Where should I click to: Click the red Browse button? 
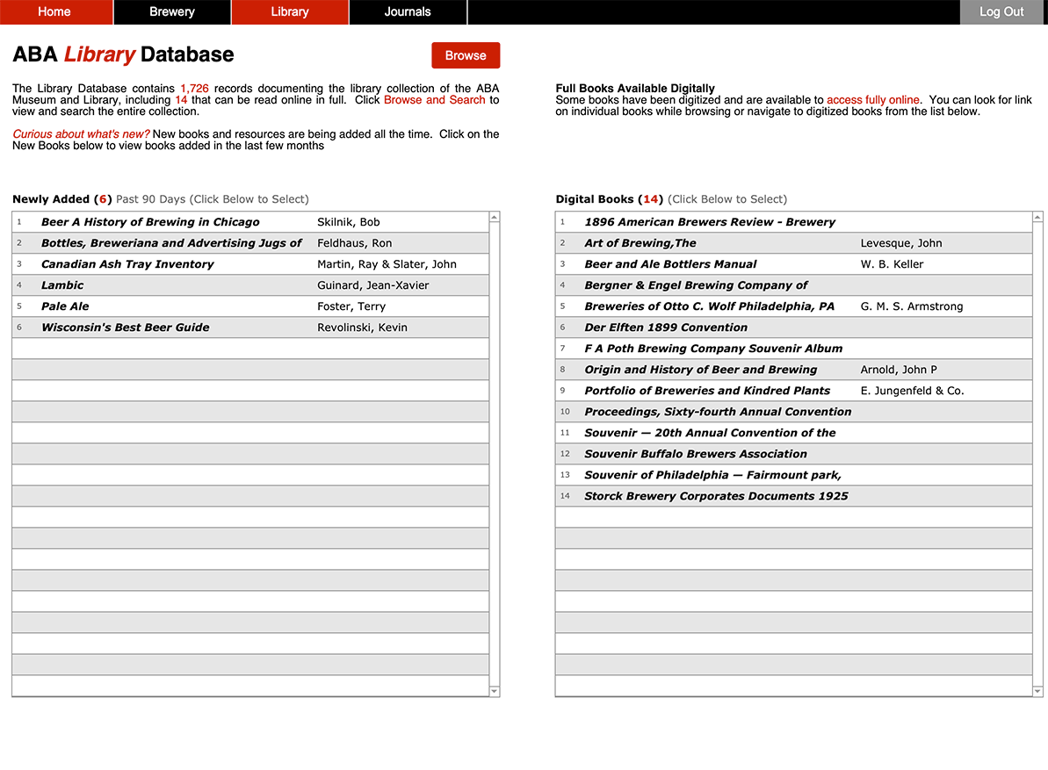(x=466, y=54)
